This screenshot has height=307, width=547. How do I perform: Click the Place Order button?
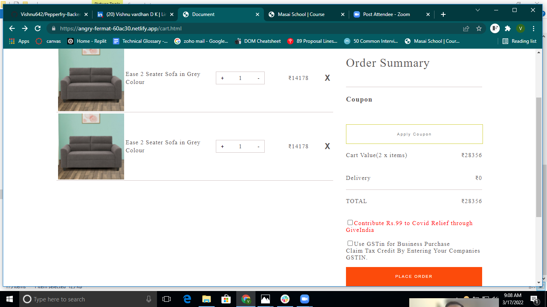pyautogui.click(x=414, y=276)
